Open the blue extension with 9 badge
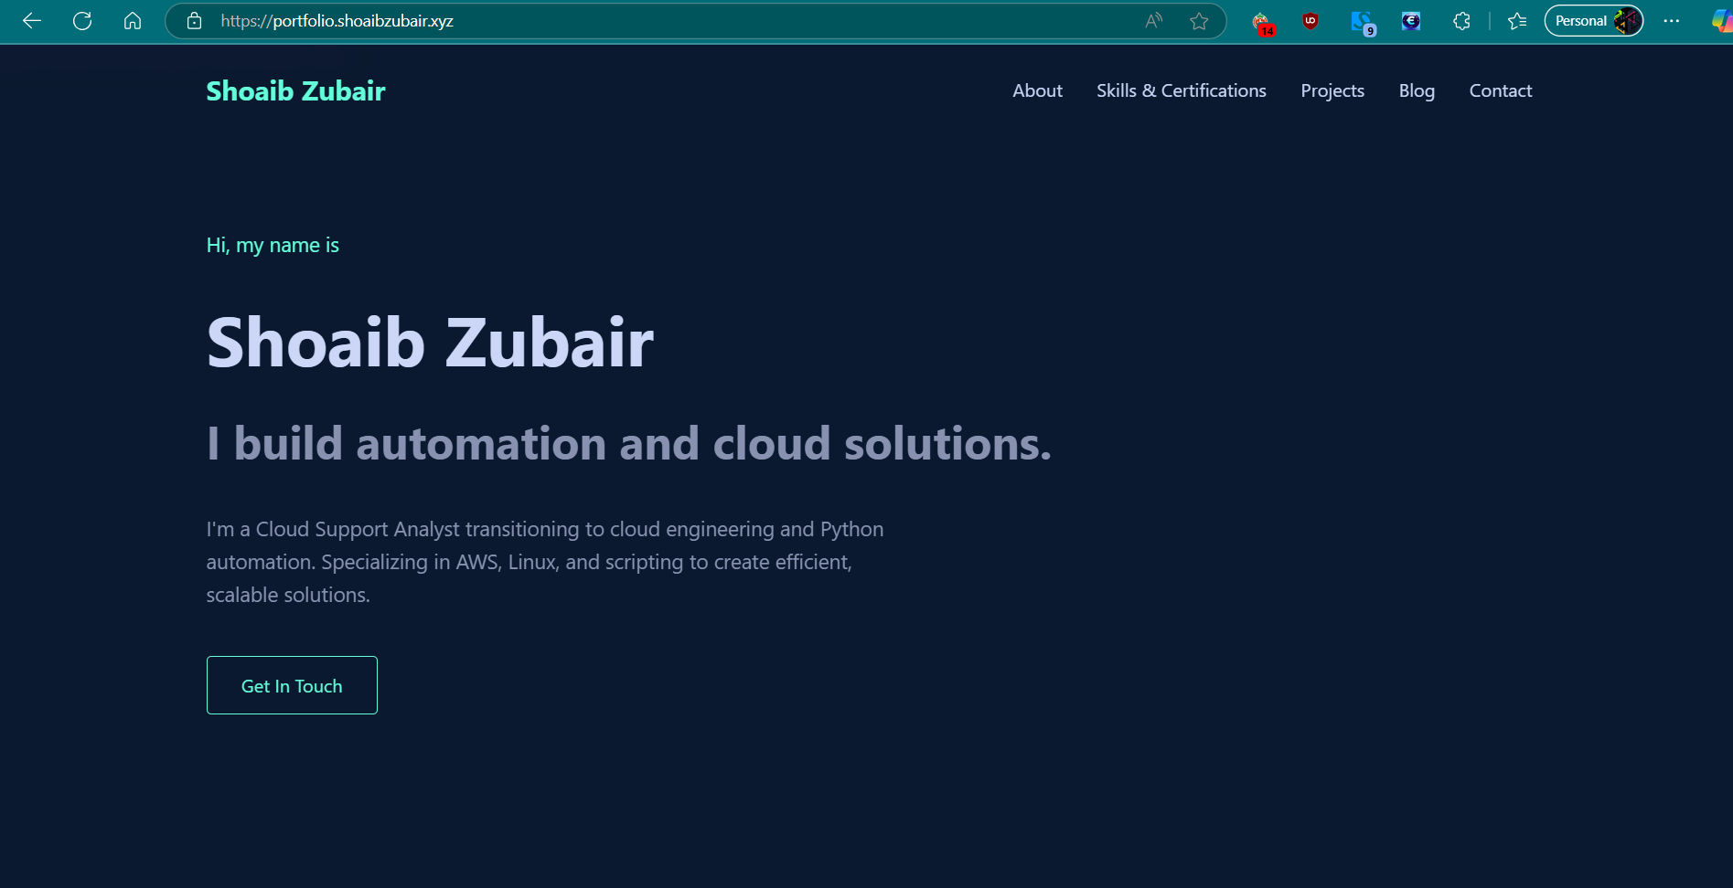Image resolution: width=1733 pixels, height=888 pixels. point(1362,22)
